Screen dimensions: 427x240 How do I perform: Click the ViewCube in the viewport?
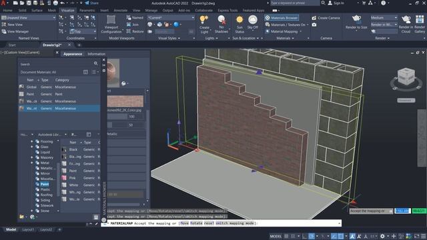coord(406,77)
